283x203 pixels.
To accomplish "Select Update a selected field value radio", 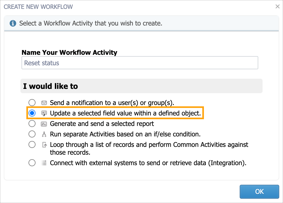I will pos(32,113).
